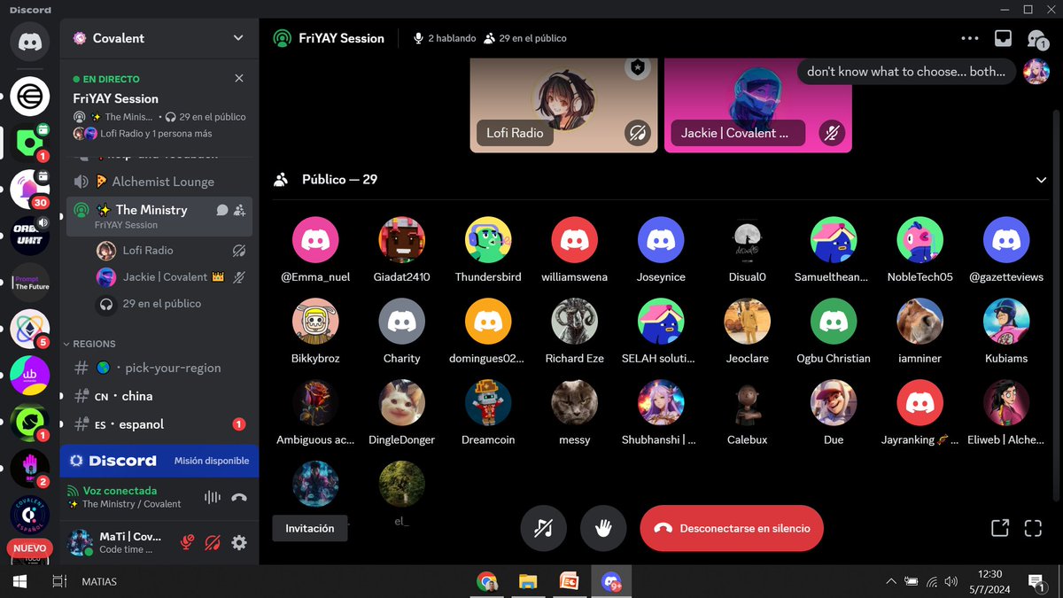Click the FriYAY Session stage icon in header
Image resolution: width=1063 pixels, height=598 pixels.
click(282, 38)
